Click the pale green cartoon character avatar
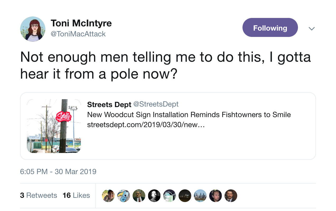 tap(170, 196)
